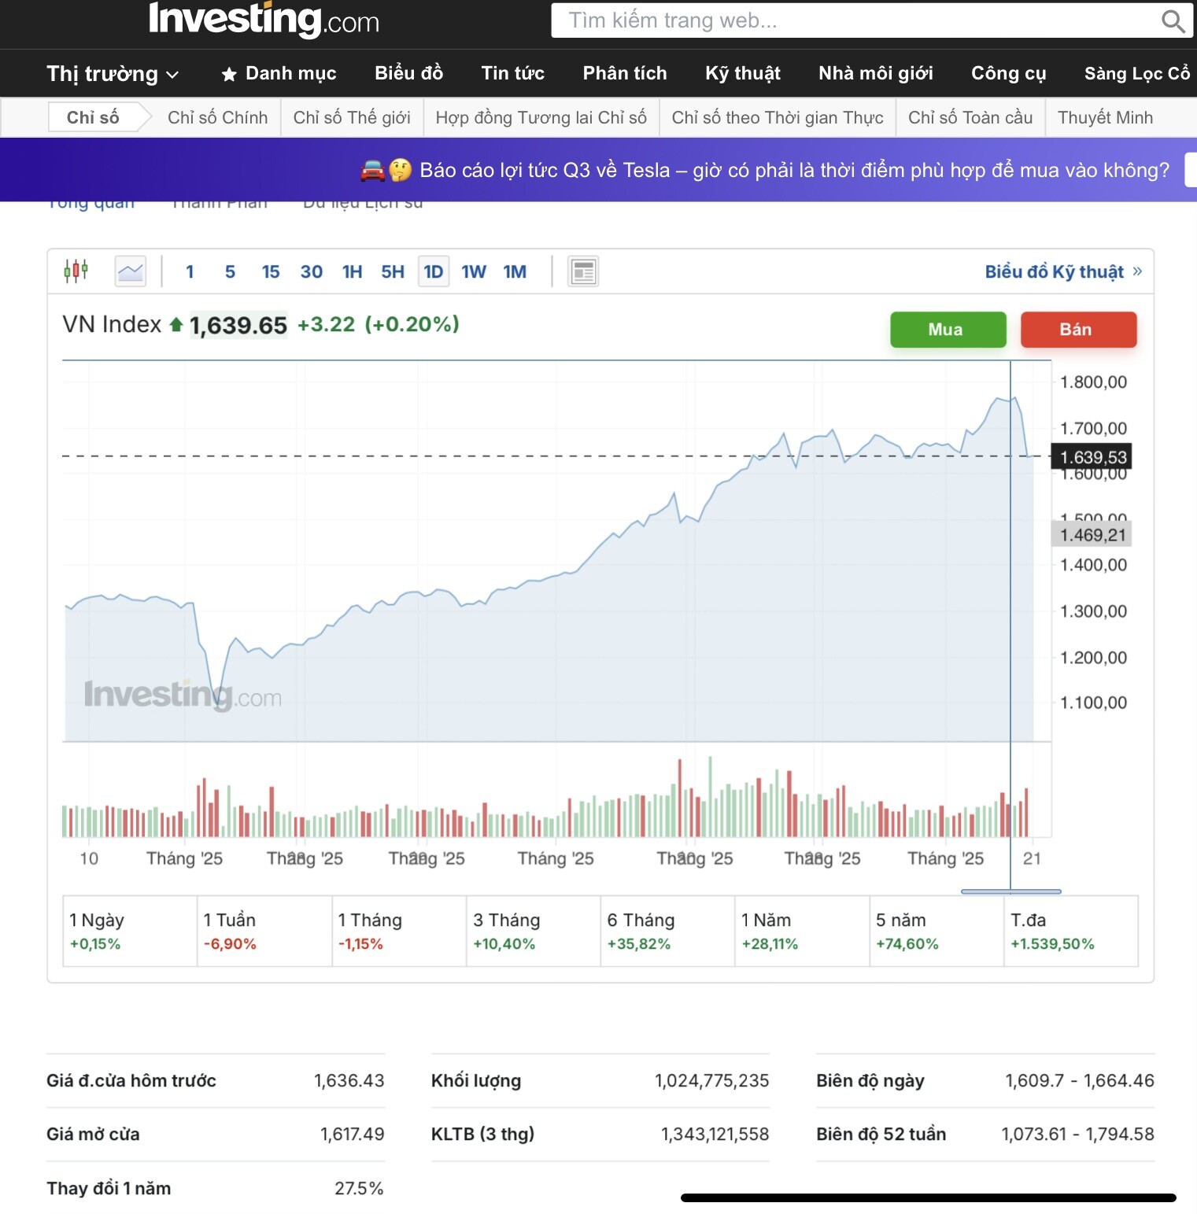Select the 5 minute interval
The width and height of the screenshot is (1197, 1214).
(x=230, y=272)
